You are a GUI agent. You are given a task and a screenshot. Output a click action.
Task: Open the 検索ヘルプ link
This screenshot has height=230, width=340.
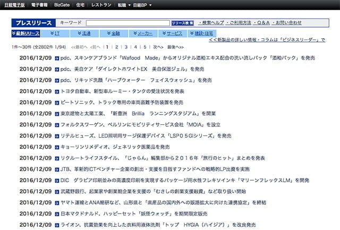point(211,23)
